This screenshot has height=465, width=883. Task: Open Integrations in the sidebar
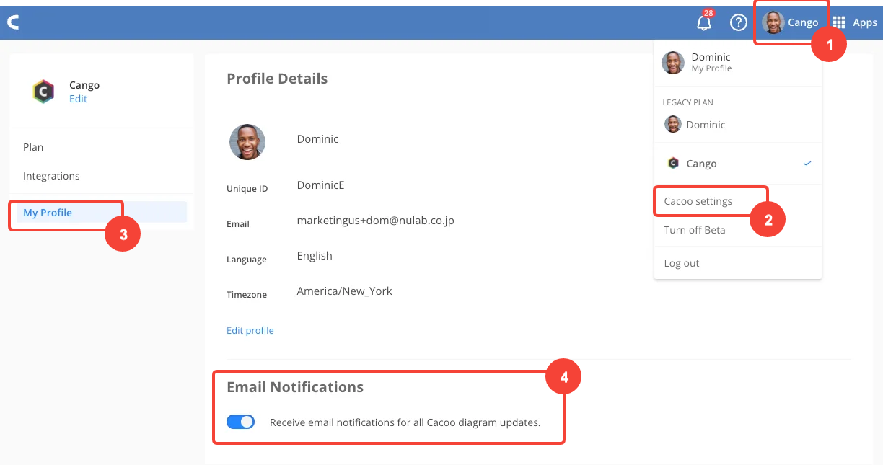(51, 176)
